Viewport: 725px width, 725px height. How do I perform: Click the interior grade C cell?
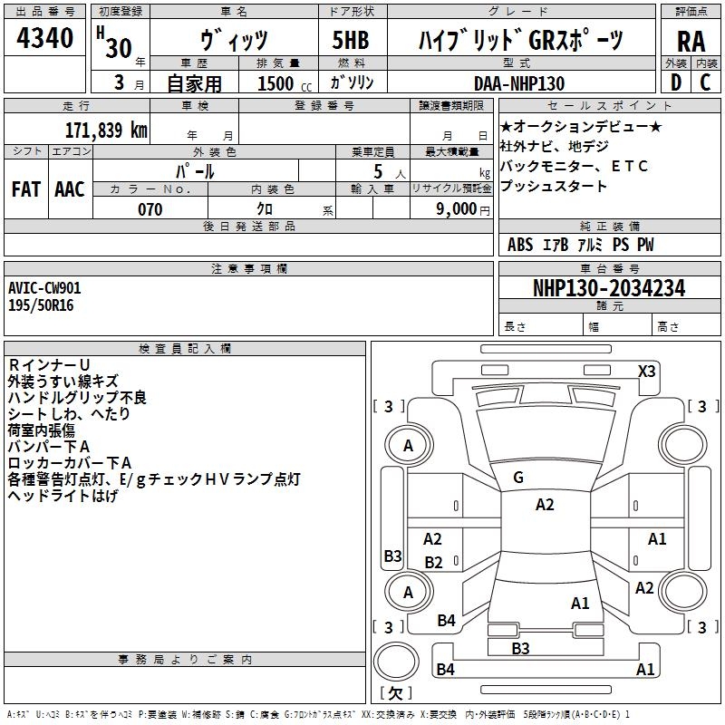tap(706, 82)
